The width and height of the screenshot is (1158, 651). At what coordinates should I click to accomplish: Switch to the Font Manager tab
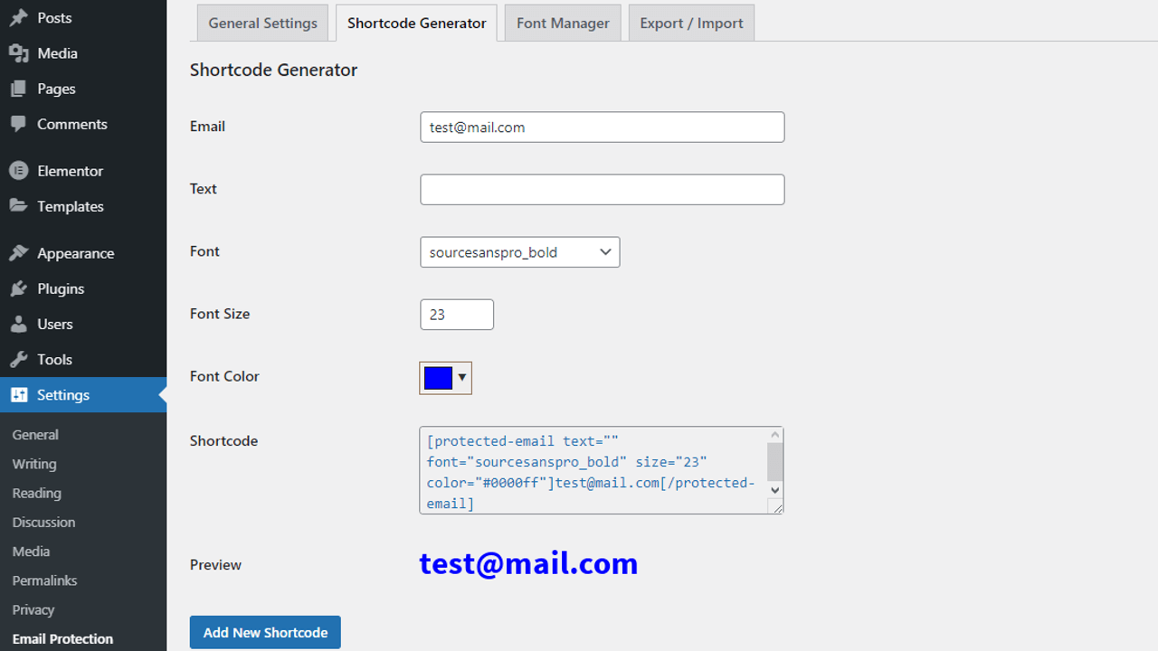(562, 23)
